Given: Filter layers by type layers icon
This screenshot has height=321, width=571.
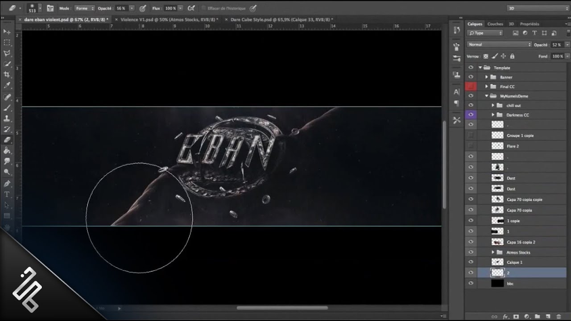Looking at the screenshot, I should (534, 33).
